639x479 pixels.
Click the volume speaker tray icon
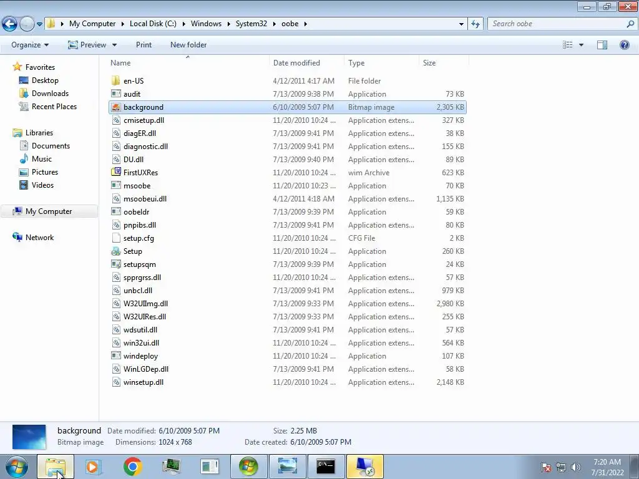tap(576, 467)
